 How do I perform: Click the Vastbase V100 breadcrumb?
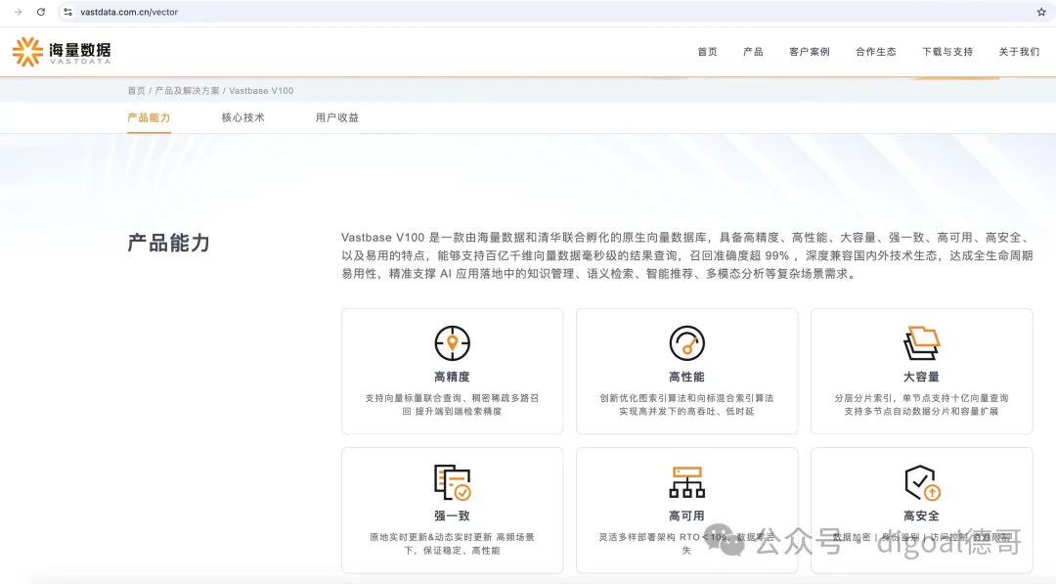tap(261, 90)
